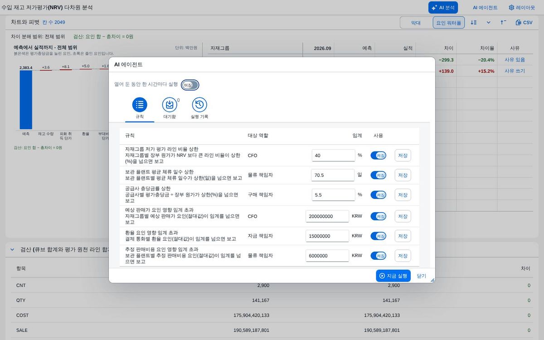This screenshot has width=544, height=340.
Task: Click the 사유 쓰기 link
Action: [515, 71]
